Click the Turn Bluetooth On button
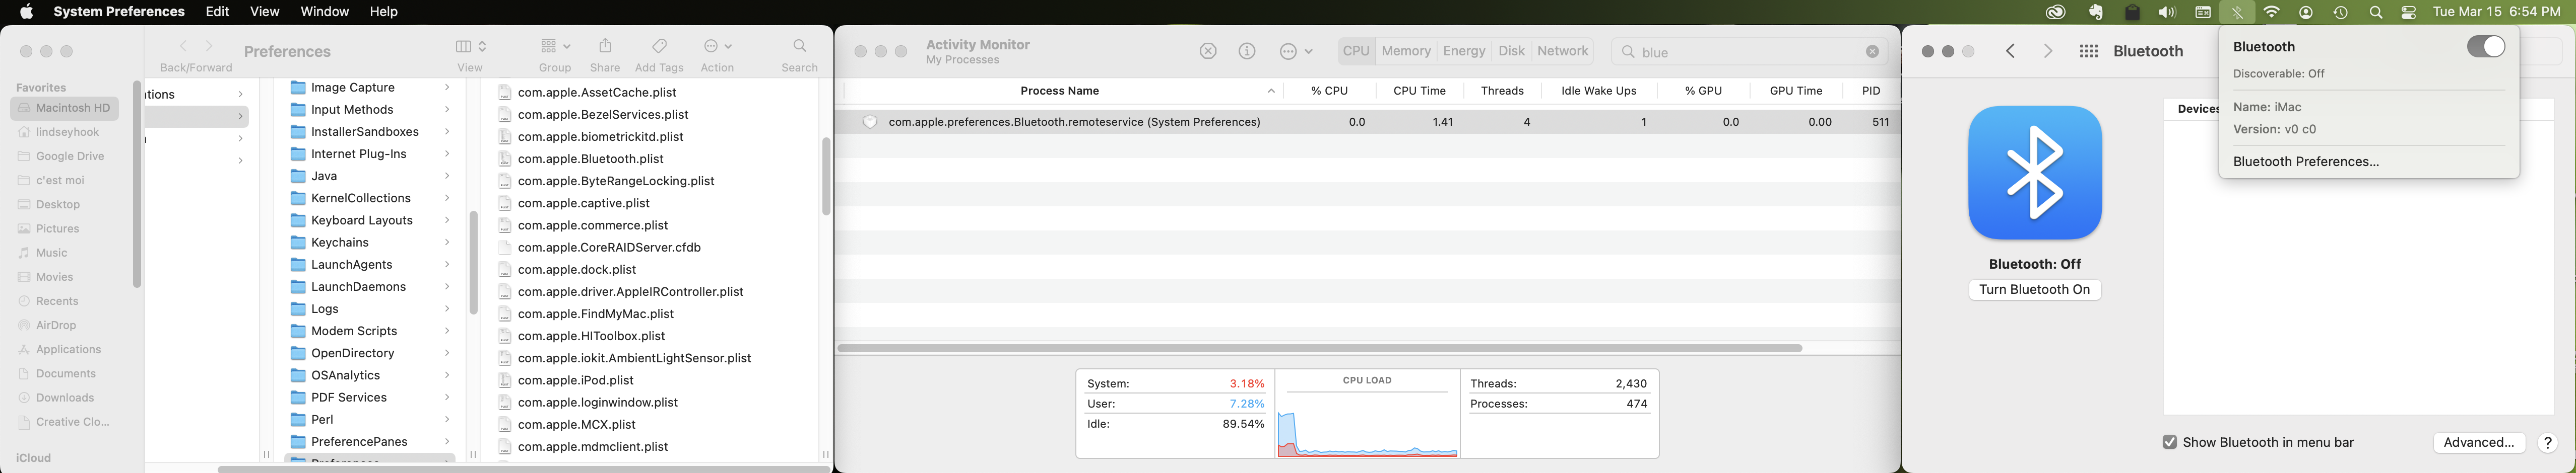The image size is (2576, 473). [x=2034, y=289]
